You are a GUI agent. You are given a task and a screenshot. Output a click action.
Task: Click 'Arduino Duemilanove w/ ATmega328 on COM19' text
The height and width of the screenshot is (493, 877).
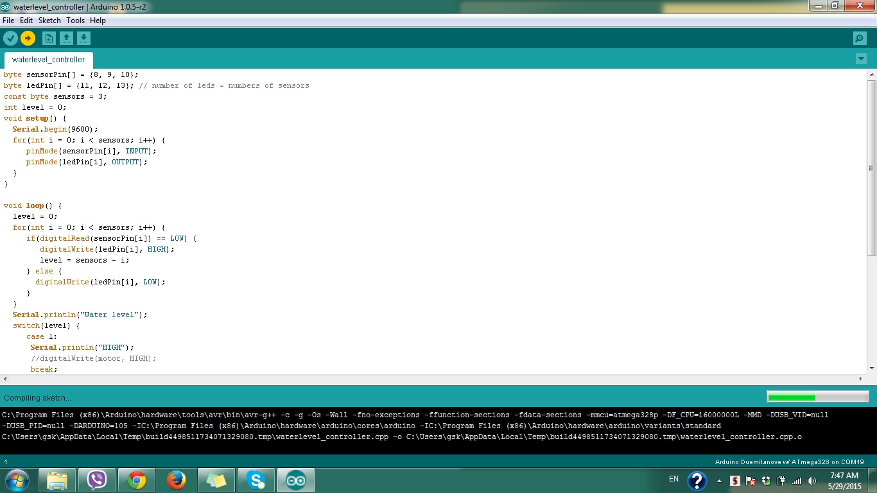click(x=790, y=462)
